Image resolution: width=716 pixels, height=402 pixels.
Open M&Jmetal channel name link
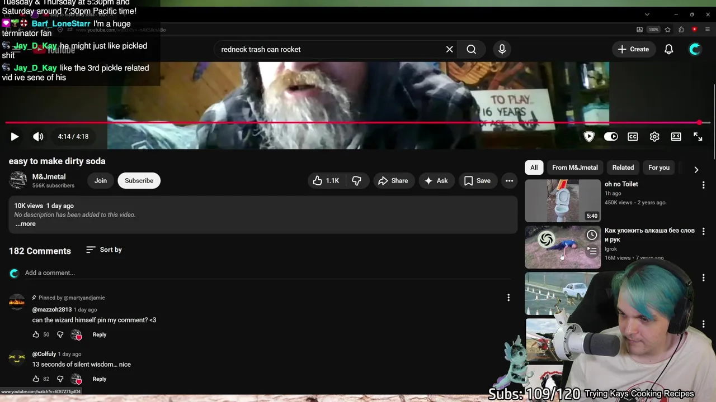point(49,176)
